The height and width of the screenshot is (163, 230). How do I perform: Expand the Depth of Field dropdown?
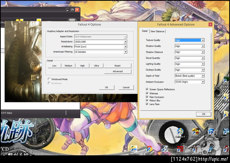[190, 76]
